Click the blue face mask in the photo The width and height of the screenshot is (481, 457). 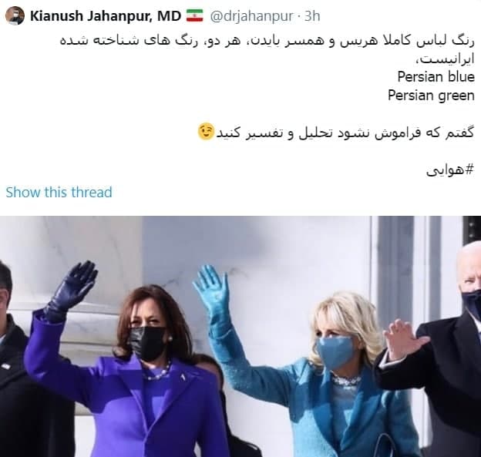click(x=335, y=352)
